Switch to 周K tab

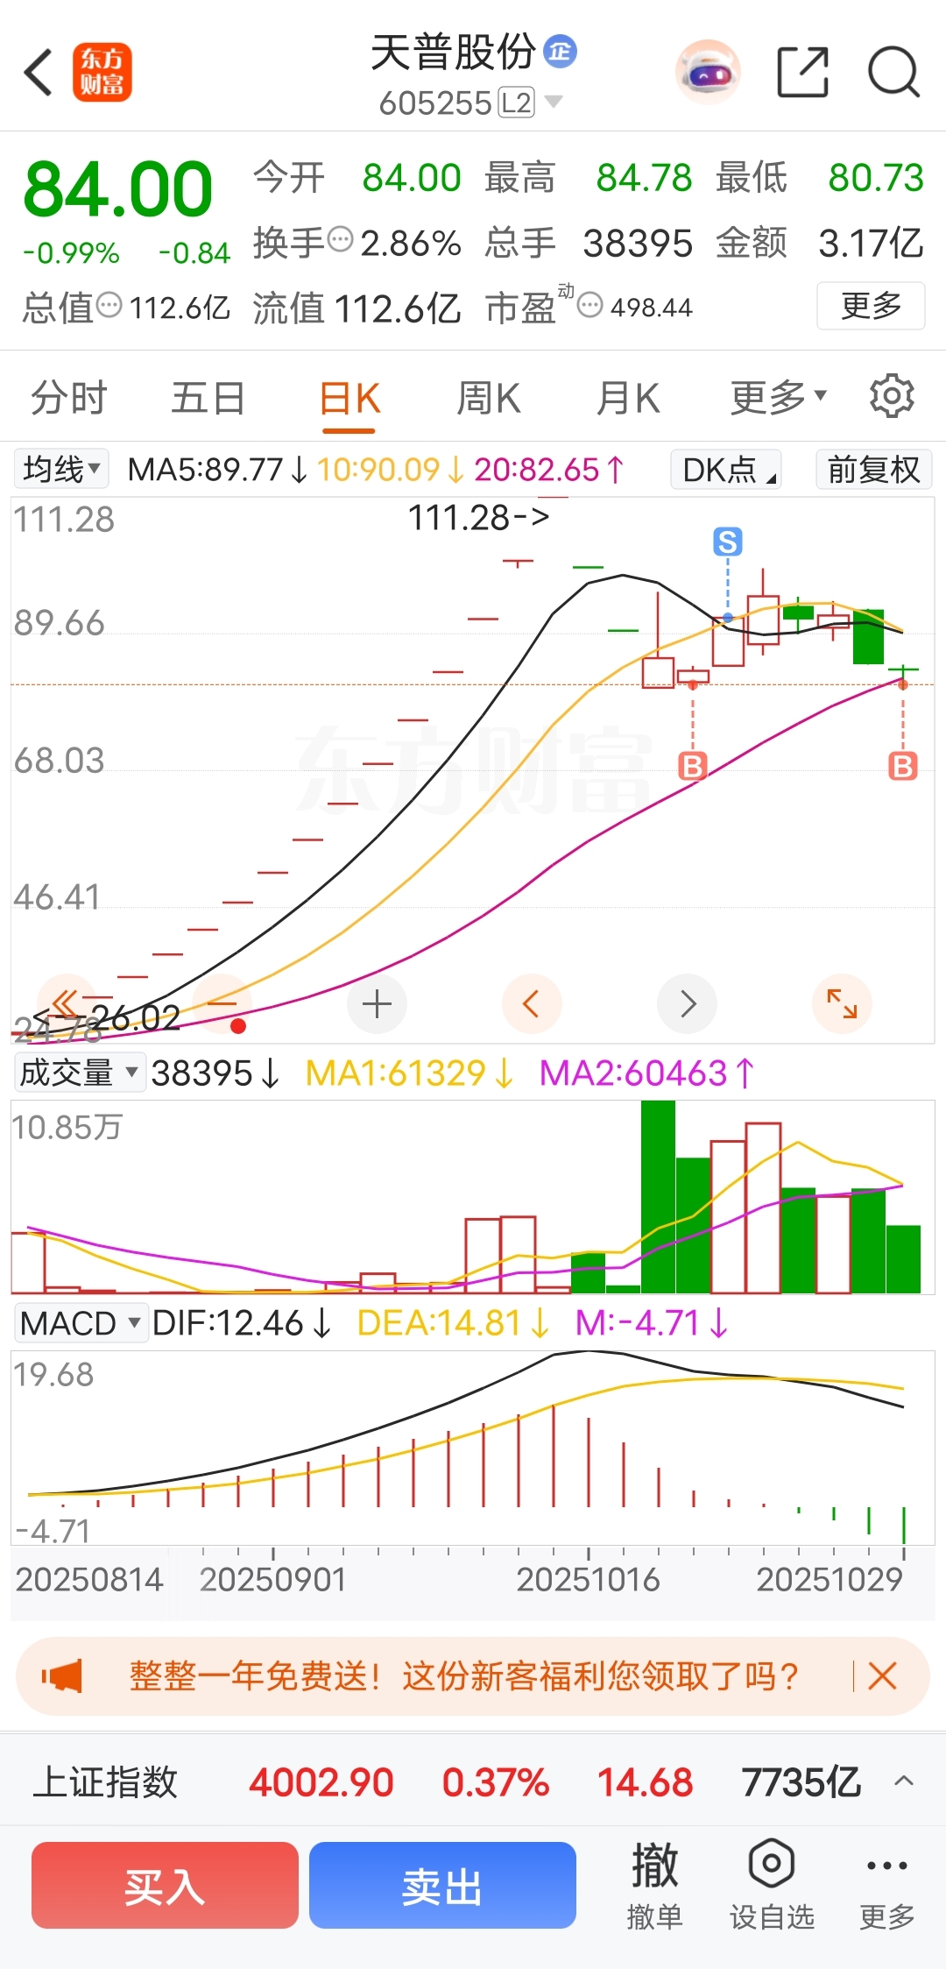(x=488, y=398)
